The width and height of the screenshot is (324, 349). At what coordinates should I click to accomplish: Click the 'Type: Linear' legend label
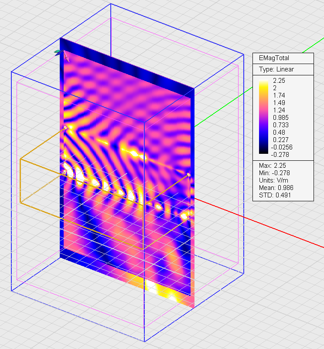[x=276, y=69]
